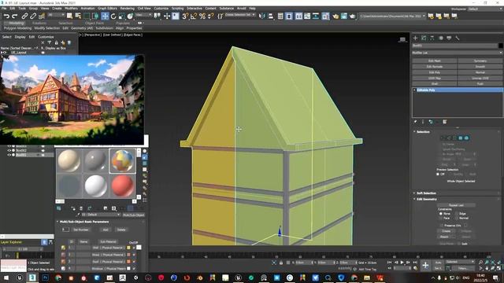Select the multicolored material sphere slot
This screenshot has height=283, width=504.
(x=123, y=160)
